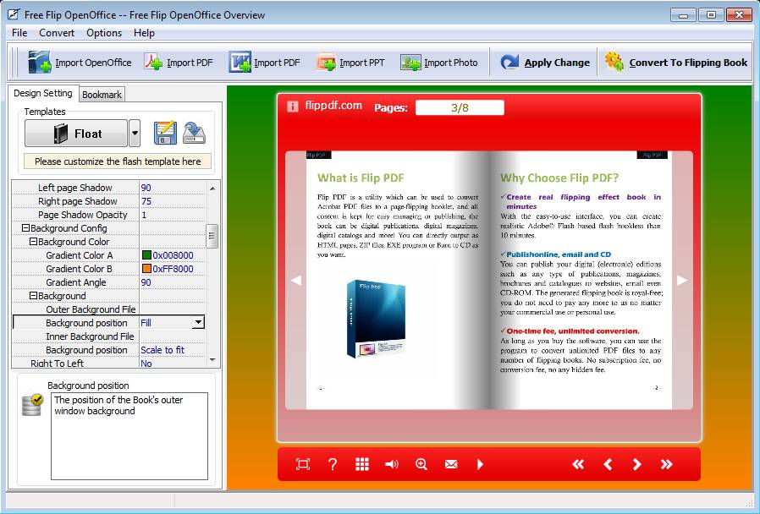Click the Import PDF icon with Acrobat logo

pyautogui.click(x=153, y=63)
